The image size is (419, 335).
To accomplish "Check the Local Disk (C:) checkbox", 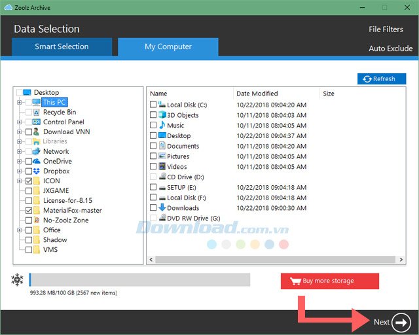I will point(153,105).
